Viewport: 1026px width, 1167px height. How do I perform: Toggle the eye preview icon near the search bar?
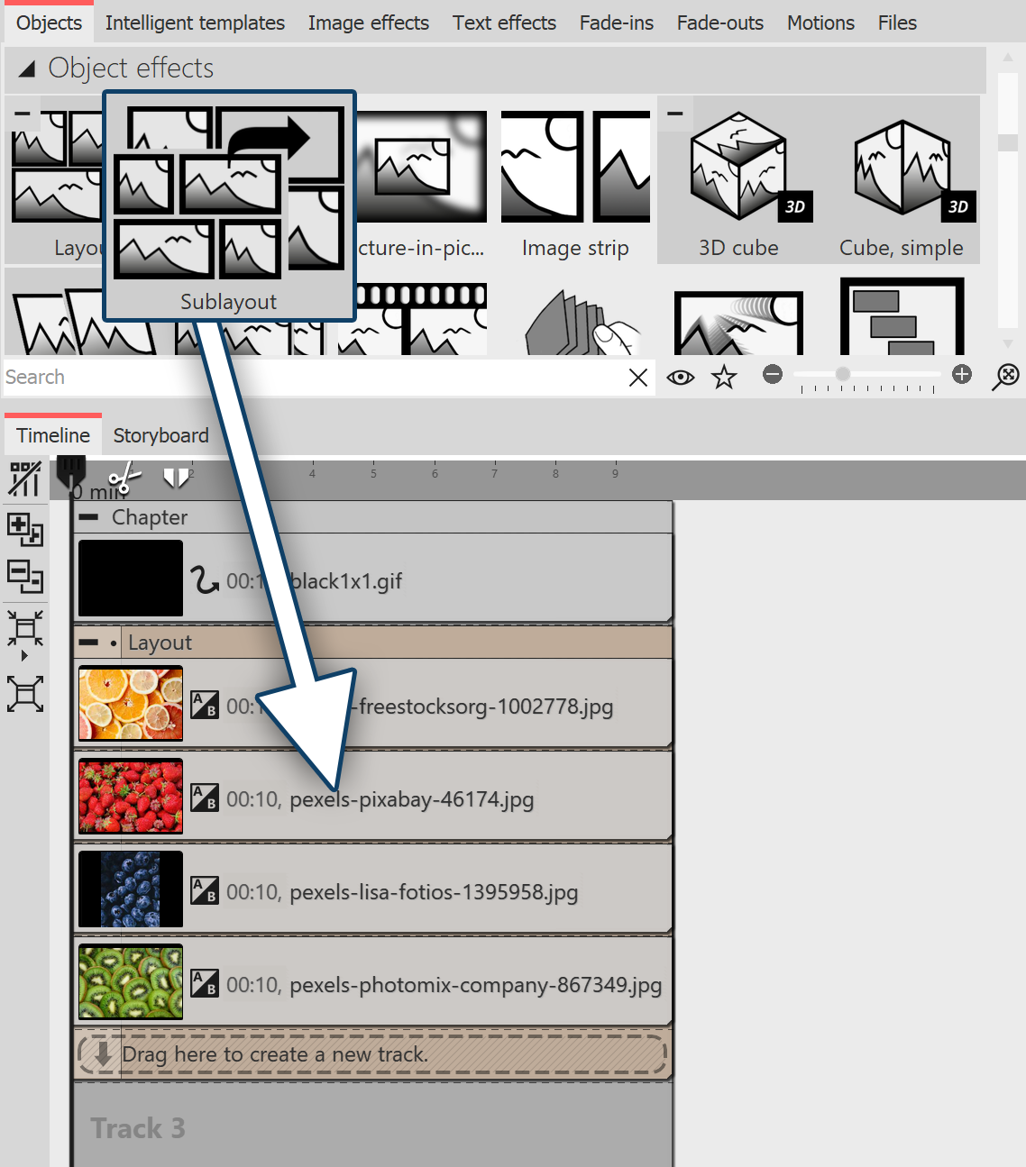pyautogui.click(x=681, y=377)
